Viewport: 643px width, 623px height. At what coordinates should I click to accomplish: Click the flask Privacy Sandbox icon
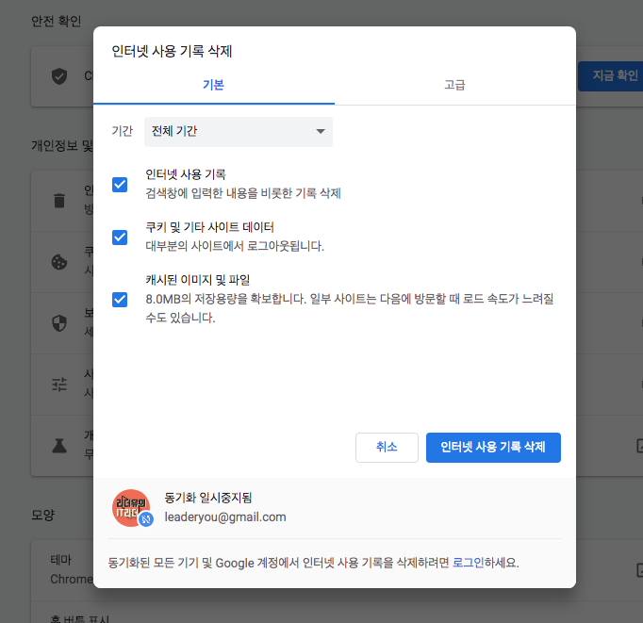click(59, 446)
